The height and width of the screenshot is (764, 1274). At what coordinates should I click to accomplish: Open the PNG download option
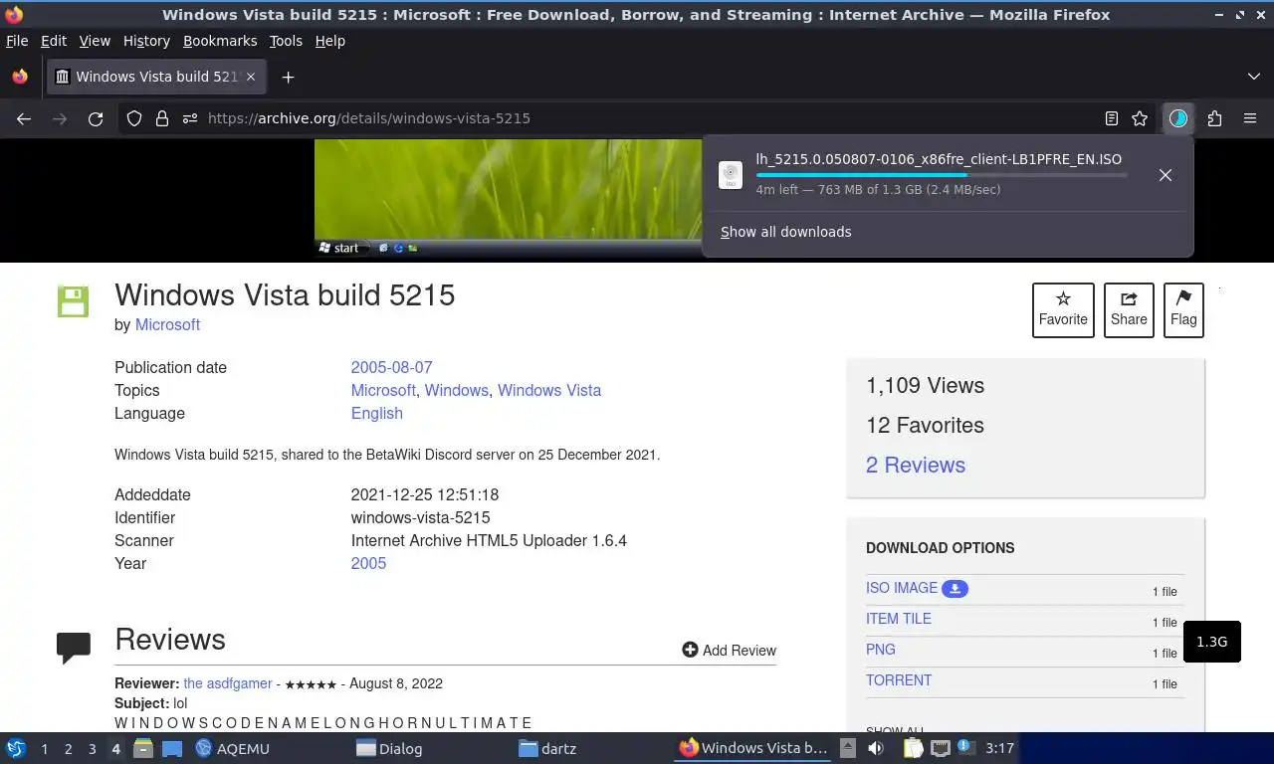coord(881,650)
